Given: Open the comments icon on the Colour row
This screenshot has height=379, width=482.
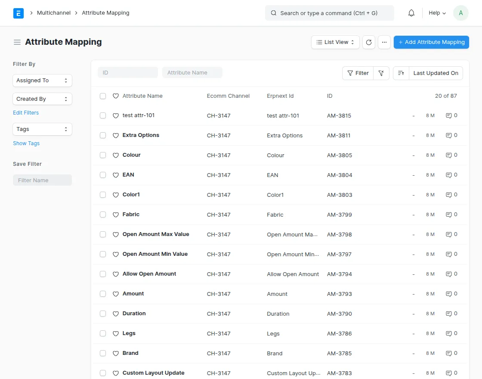Looking at the screenshot, I should tap(449, 155).
